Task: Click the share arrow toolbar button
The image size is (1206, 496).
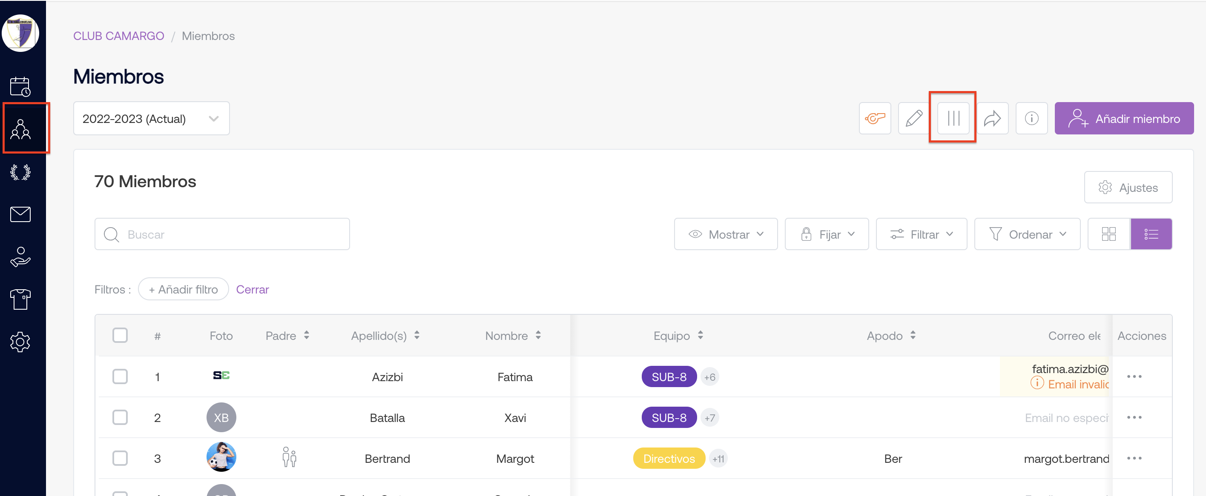Action: [x=992, y=118]
